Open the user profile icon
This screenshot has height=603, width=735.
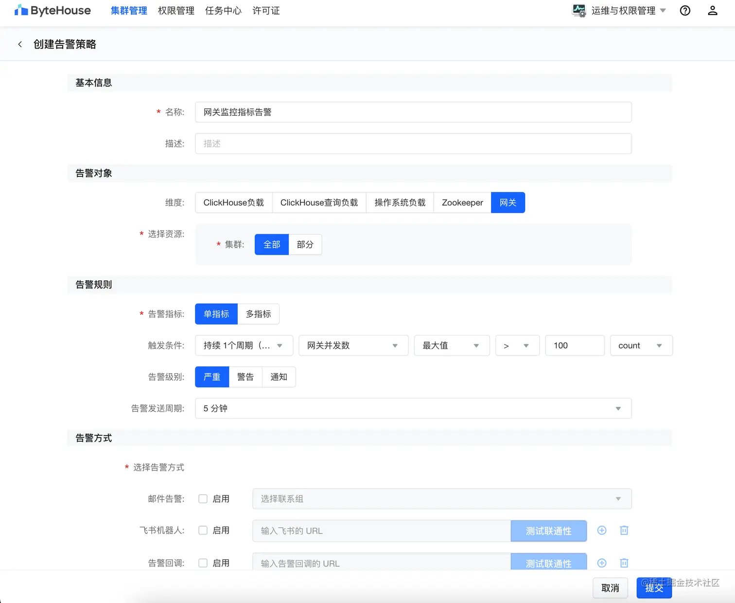coord(713,10)
